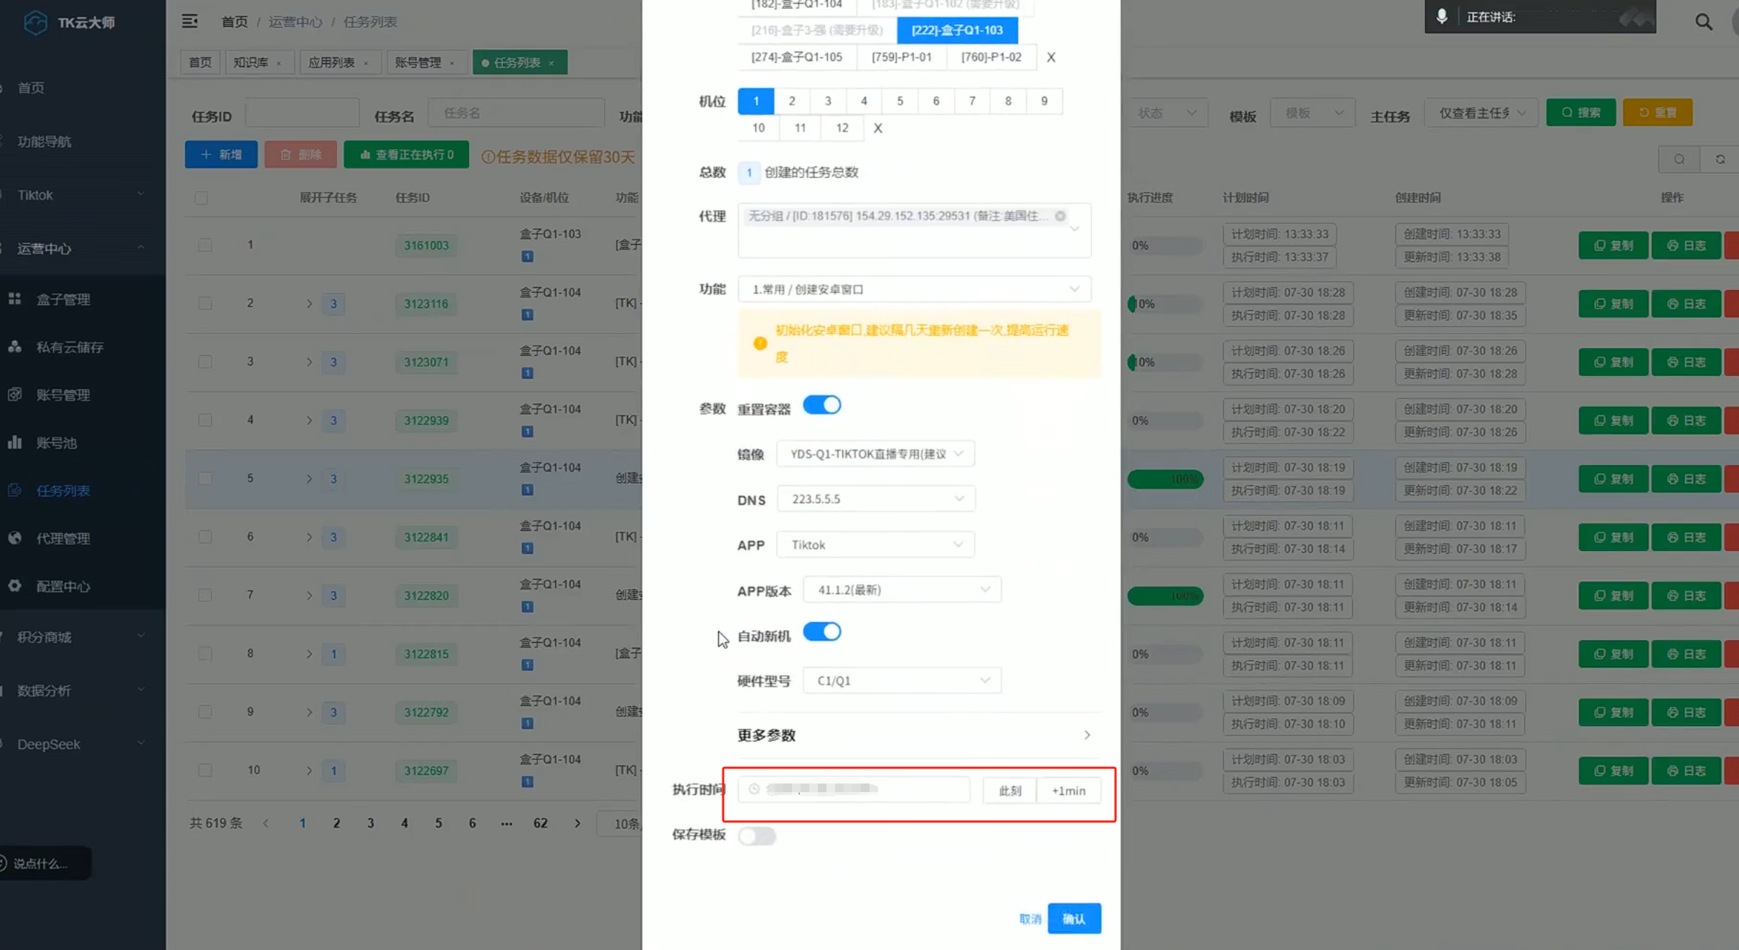This screenshot has width=1739, height=950.
Task: Open 盒子管理 sidebar icon item
Action: tap(63, 299)
